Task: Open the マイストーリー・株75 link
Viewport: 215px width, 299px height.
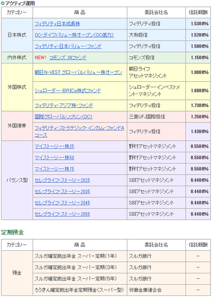Action: [54, 169]
